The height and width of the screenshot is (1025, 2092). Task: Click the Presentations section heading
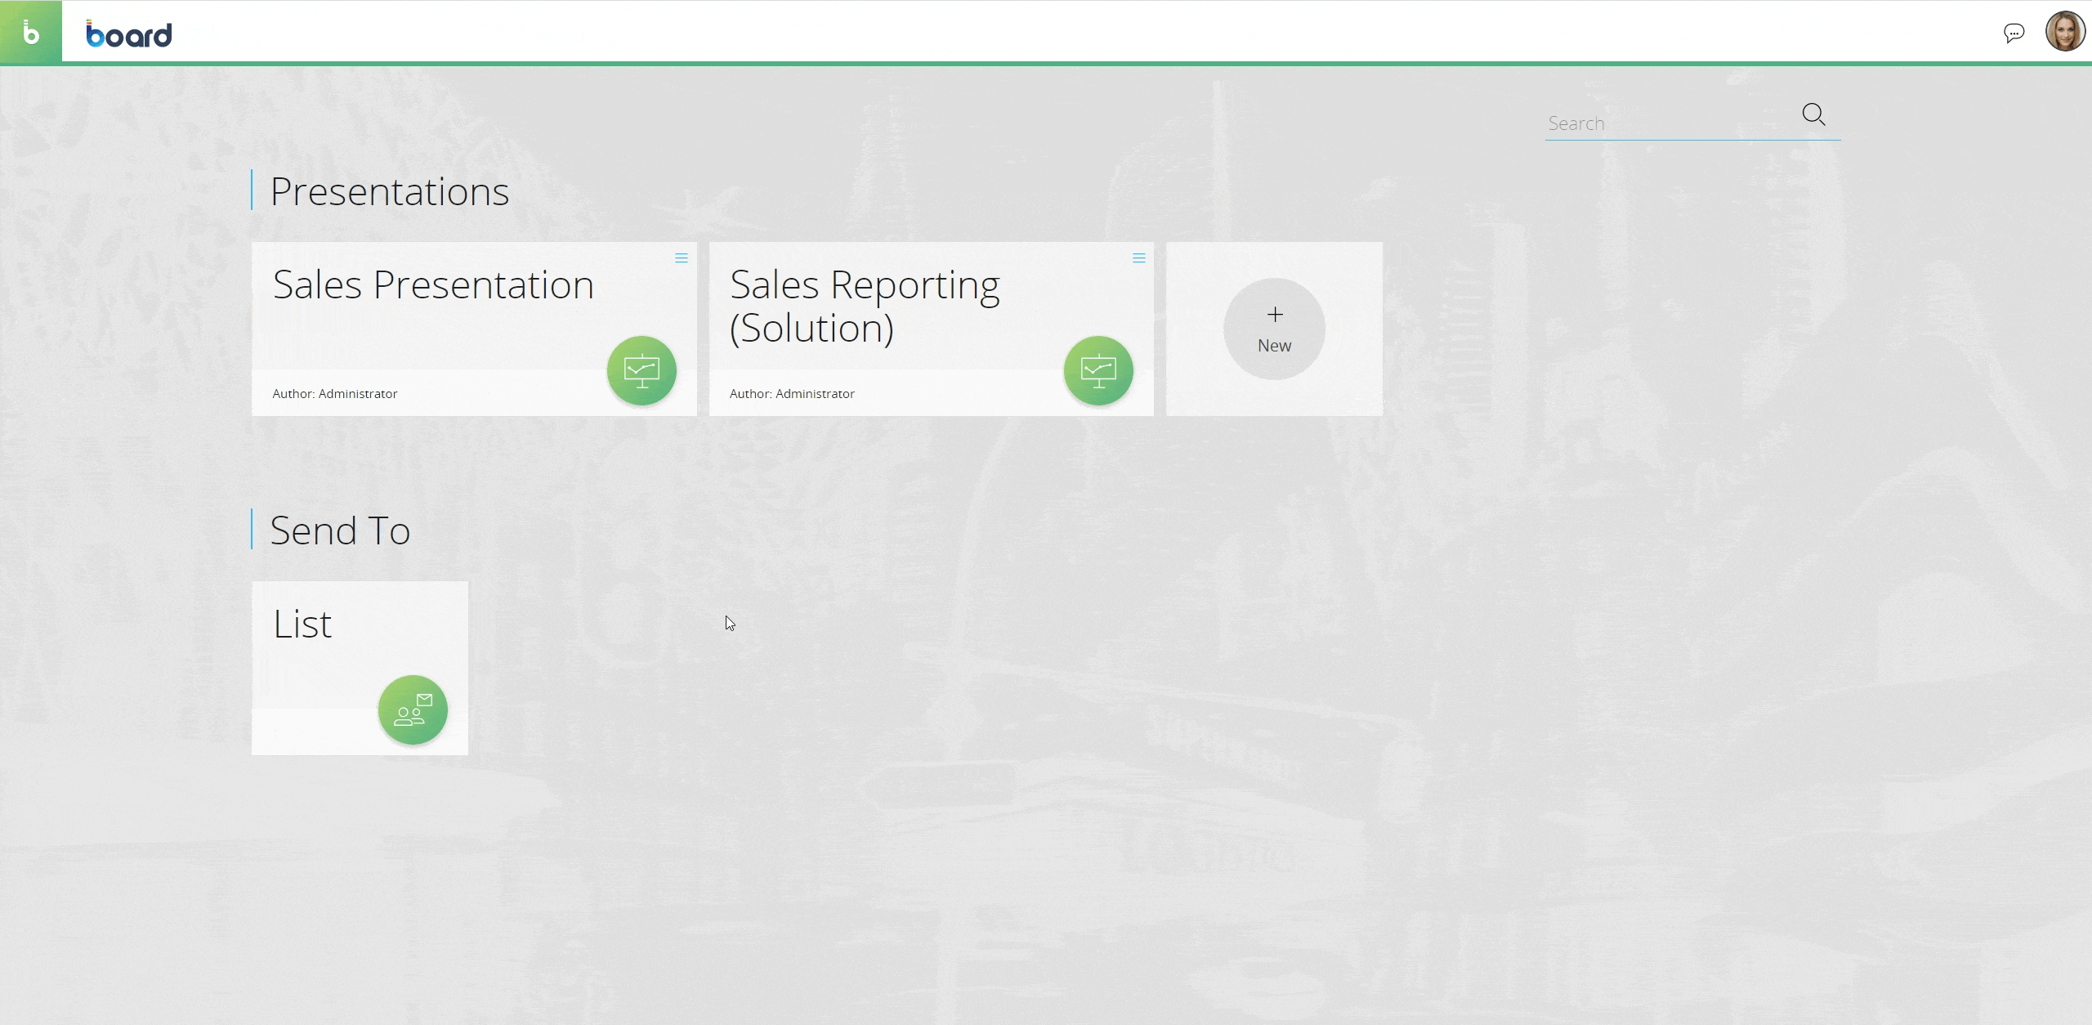tap(389, 192)
